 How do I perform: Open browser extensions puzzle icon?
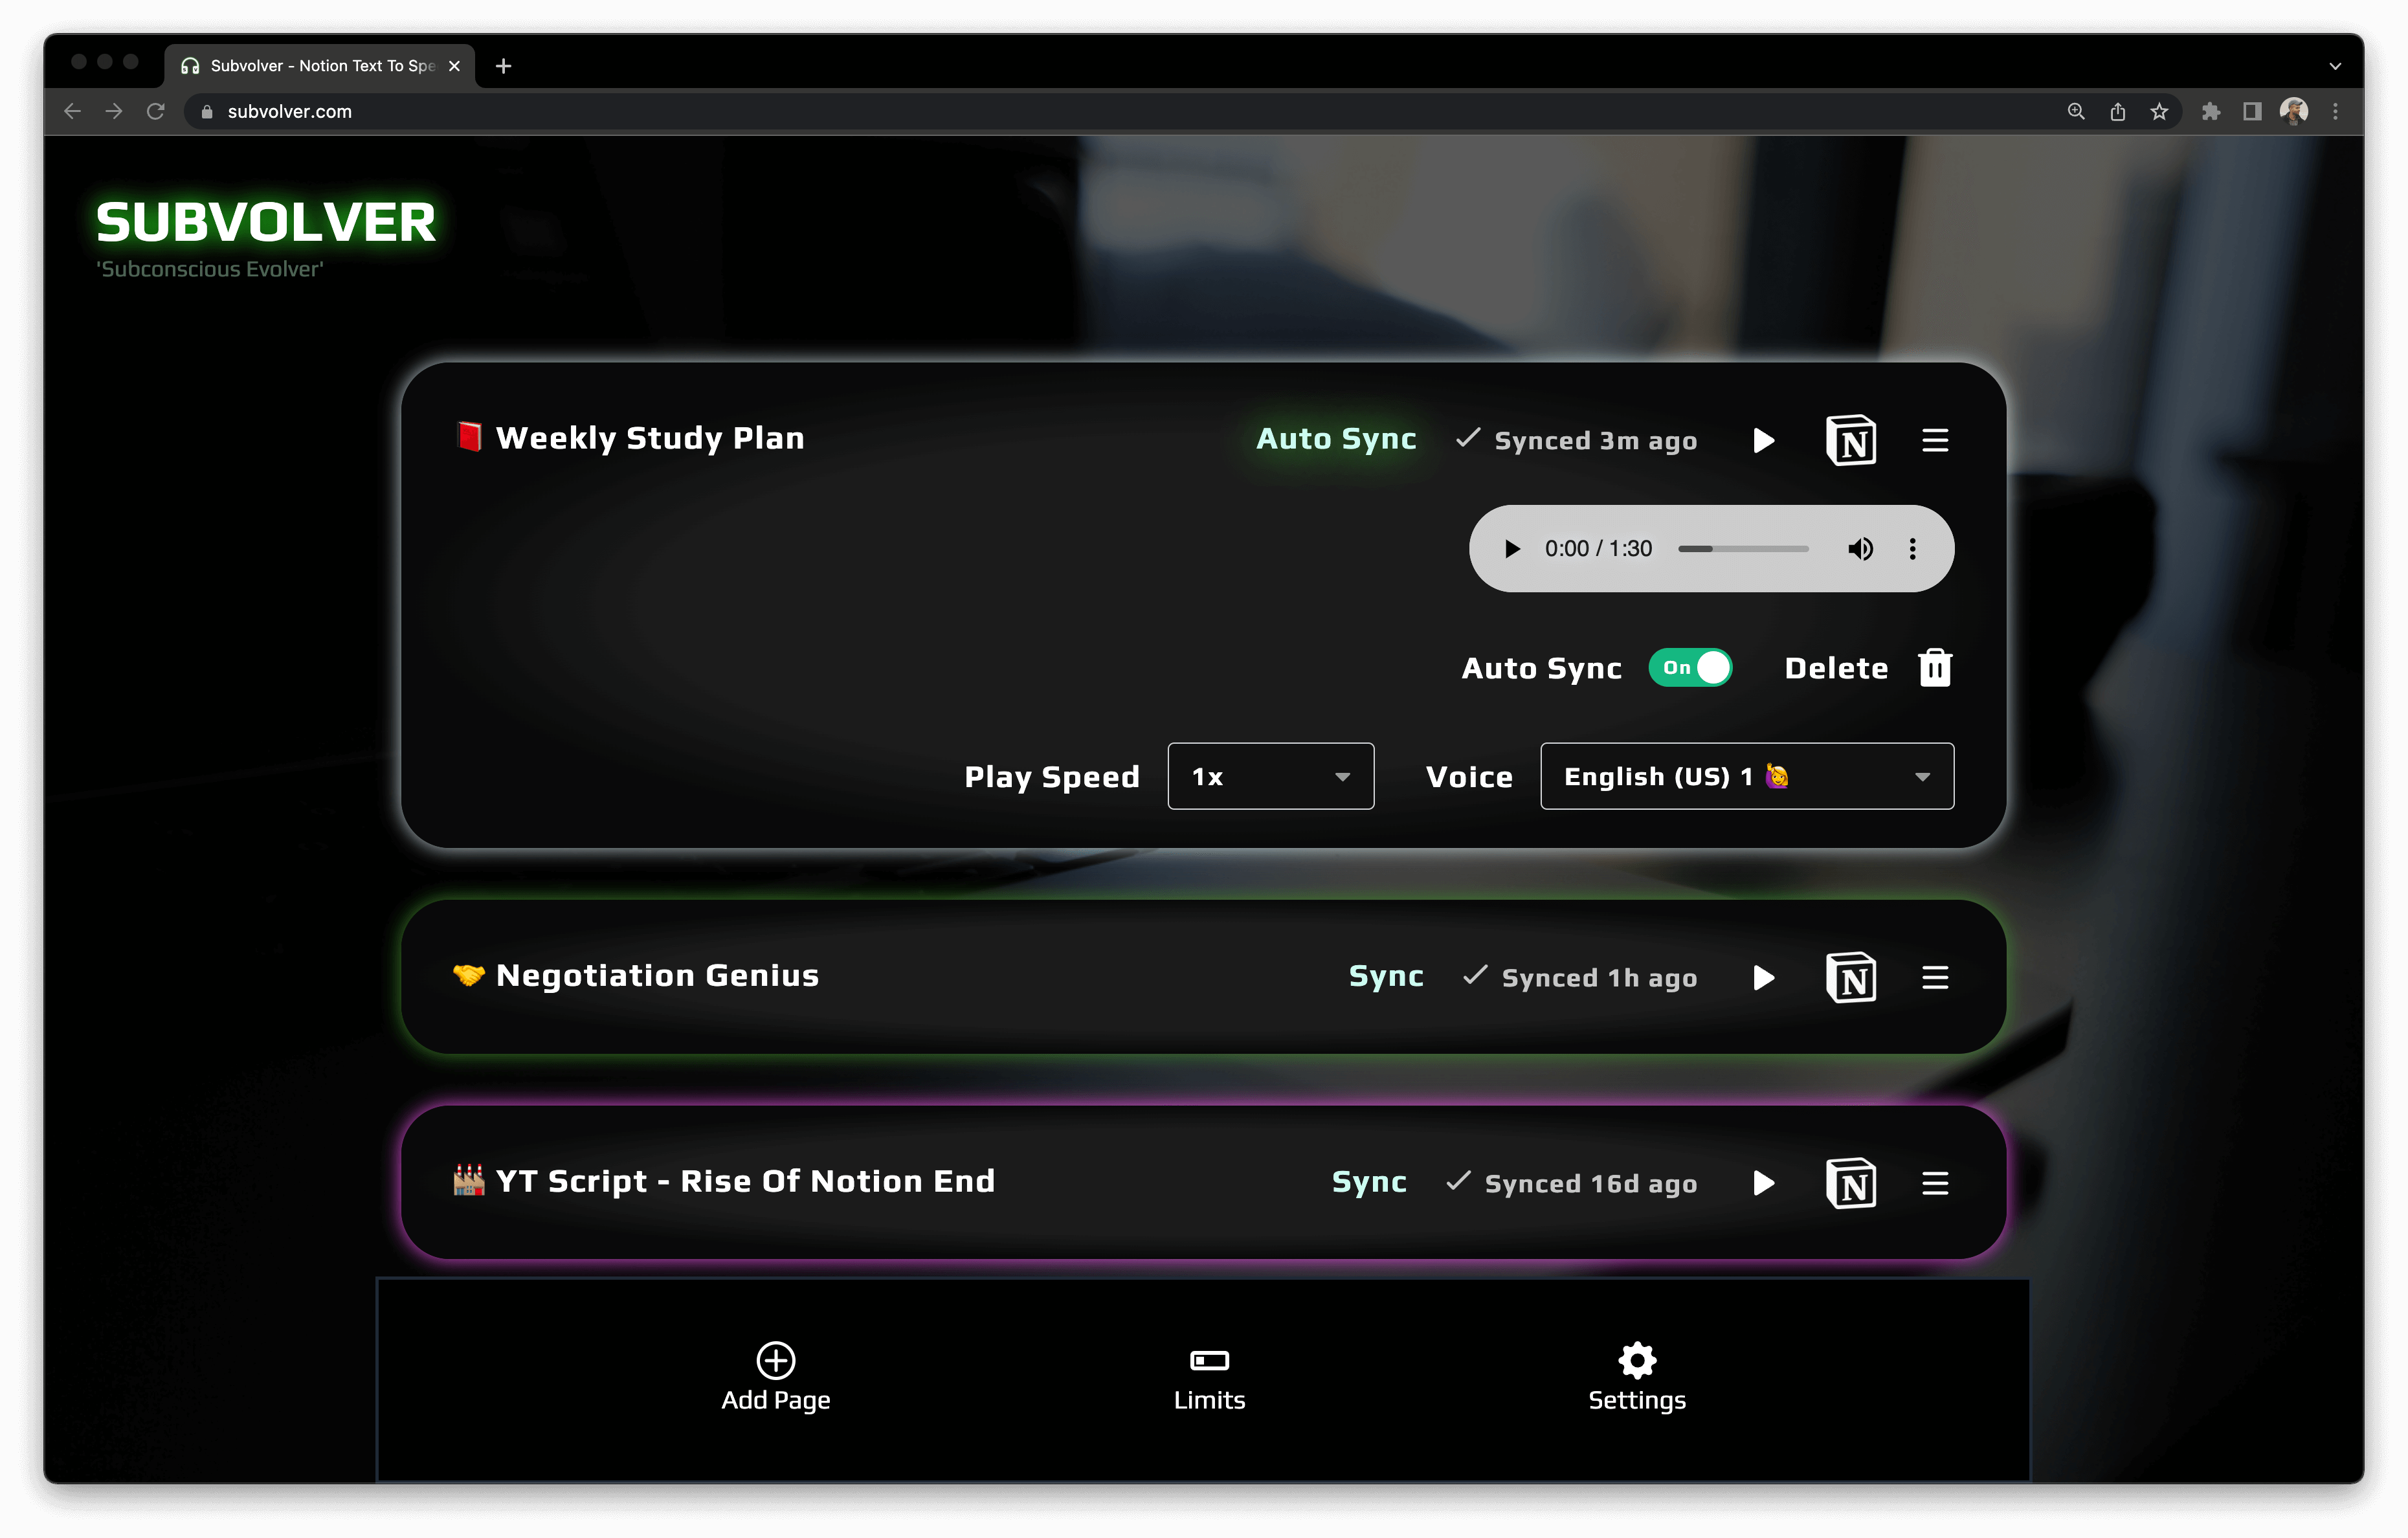(2210, 111)
